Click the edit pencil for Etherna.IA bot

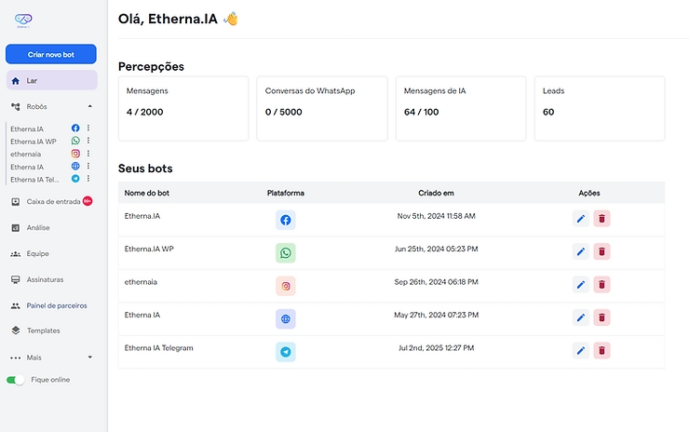tap(581, 219)
